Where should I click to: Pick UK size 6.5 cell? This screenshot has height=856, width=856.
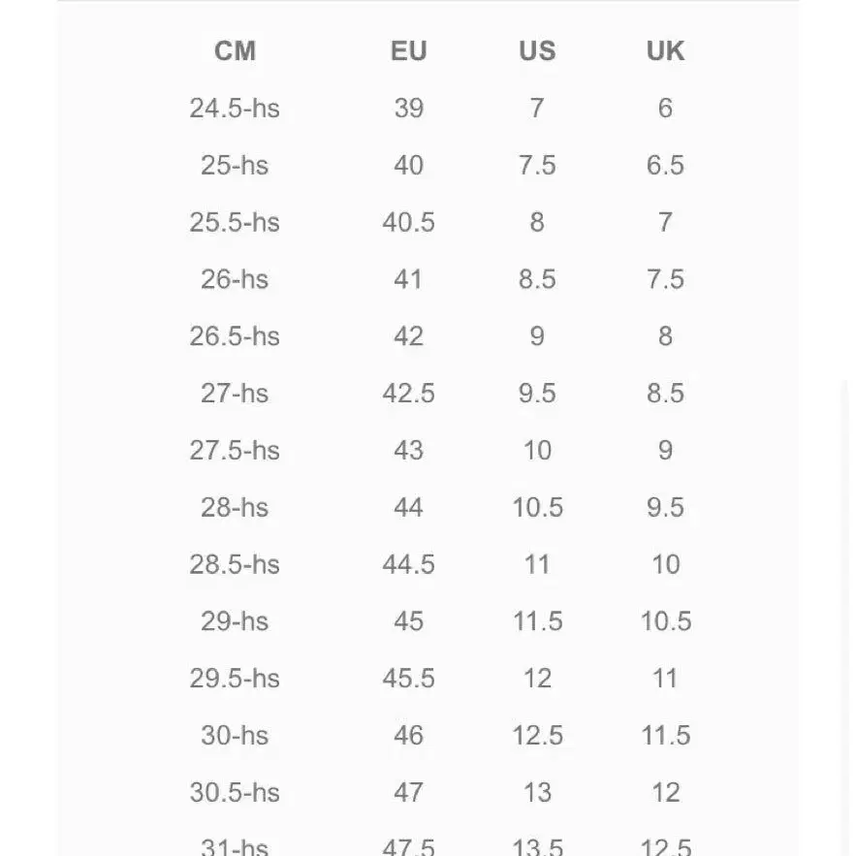665,166
